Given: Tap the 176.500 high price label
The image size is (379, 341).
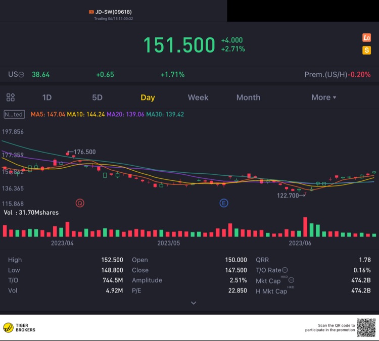Looking at the screenshot, I should (x=84, y=152).
